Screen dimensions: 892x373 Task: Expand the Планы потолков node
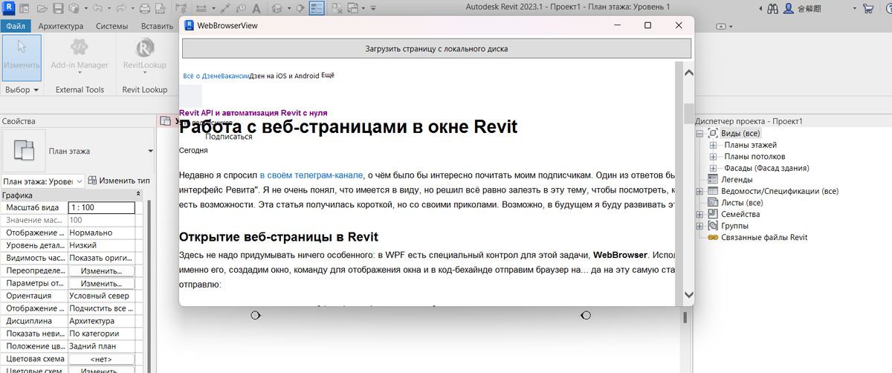pyautogui.click(x=714, y=156)
